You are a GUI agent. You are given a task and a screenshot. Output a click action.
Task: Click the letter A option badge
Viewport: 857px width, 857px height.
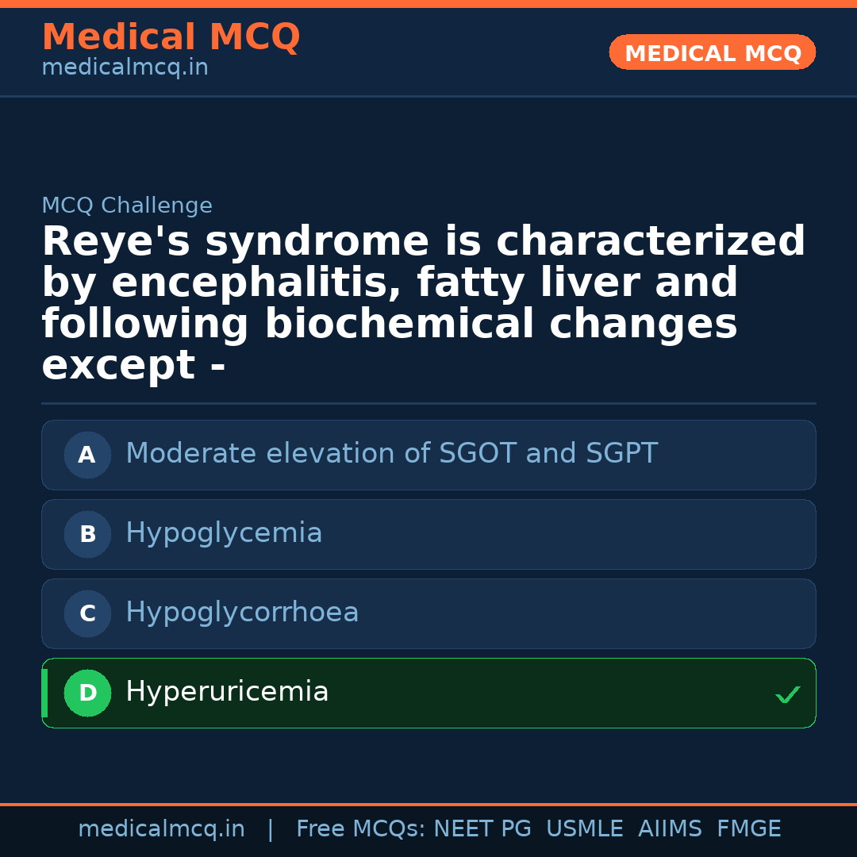87,455
